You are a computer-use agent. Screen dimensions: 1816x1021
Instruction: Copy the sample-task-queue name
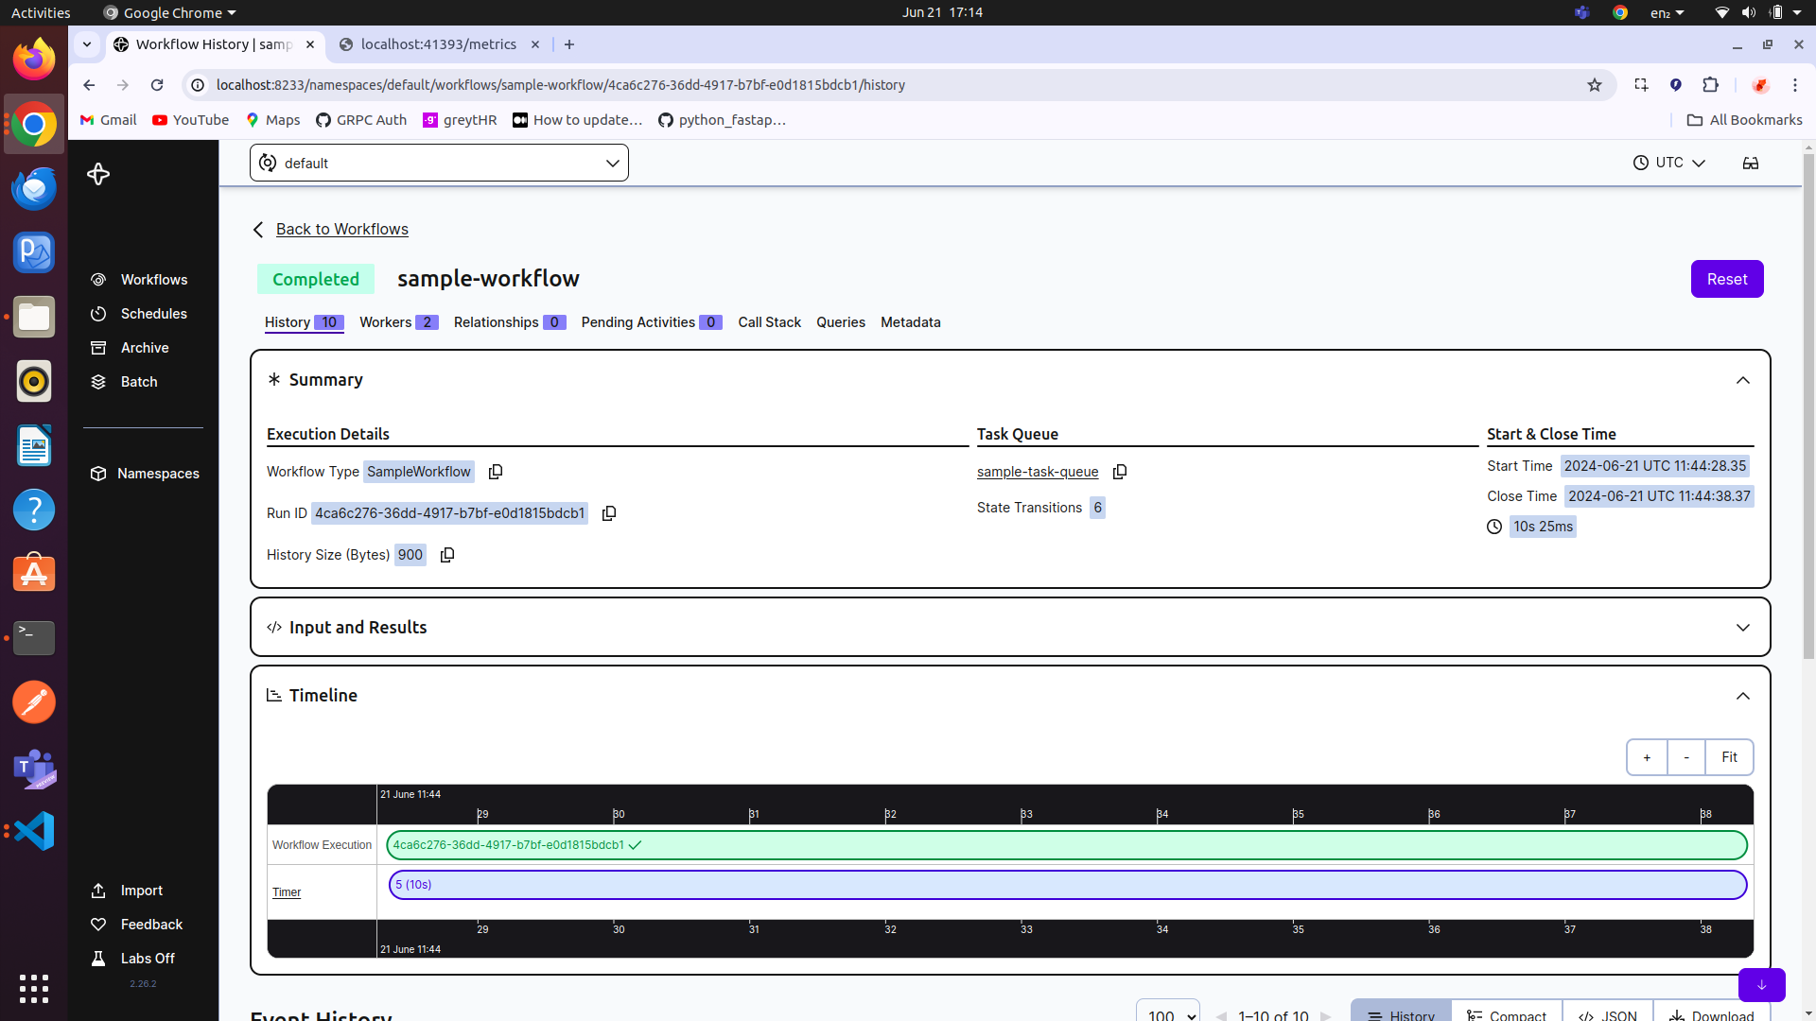point(1120,472)
